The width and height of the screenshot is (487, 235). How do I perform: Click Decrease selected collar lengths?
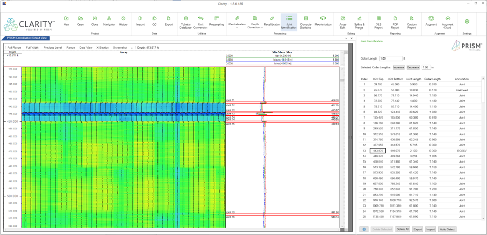point(413,67)
